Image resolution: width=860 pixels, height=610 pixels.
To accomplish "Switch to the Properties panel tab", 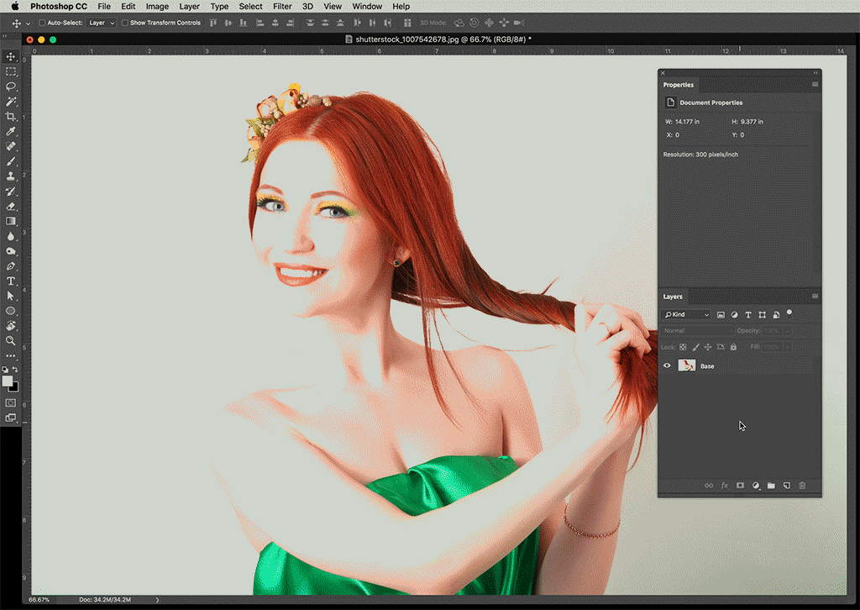I will (x=679, y=85).
